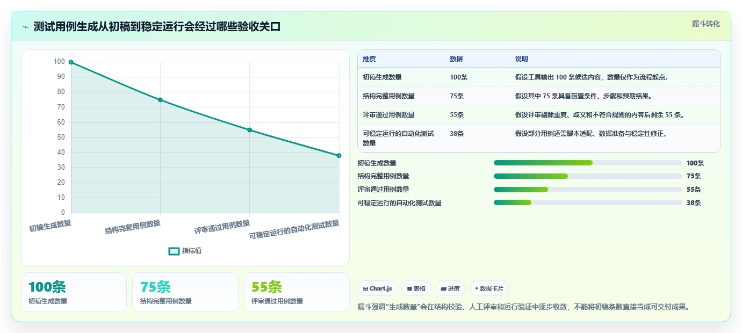Screen dimensions: 742x333
Task: Open the 55条 评审通过用例数量 stat card
Action: point(297,292)
